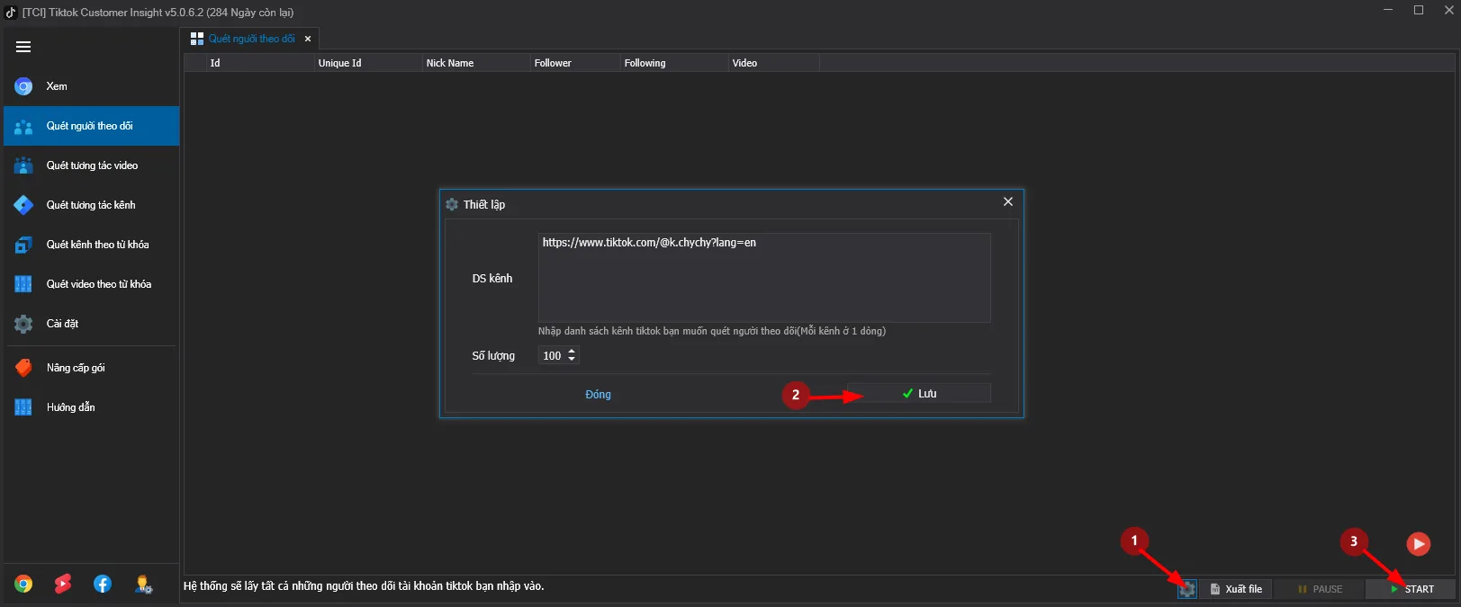Start scanning with the START button
The image size is (1461, 607).
point(1411,589)
